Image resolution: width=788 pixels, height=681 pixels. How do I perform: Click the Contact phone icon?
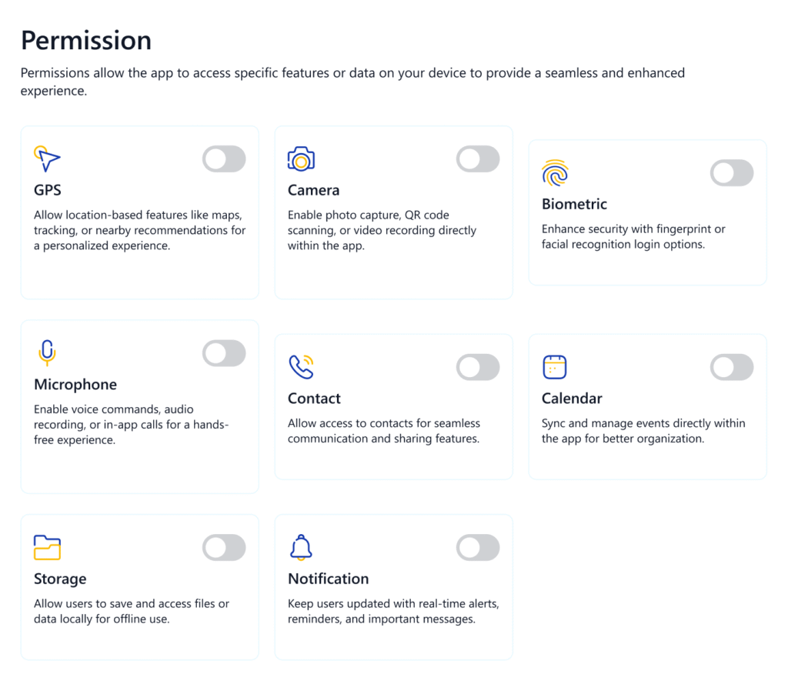[x=301, y=367]
